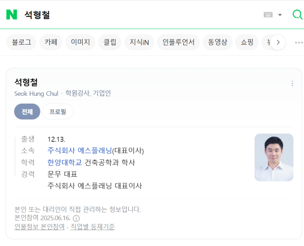Screen dimensions: 304x246
Task: Select the 전체 profile toggle button
Action: tap(27, 112)
